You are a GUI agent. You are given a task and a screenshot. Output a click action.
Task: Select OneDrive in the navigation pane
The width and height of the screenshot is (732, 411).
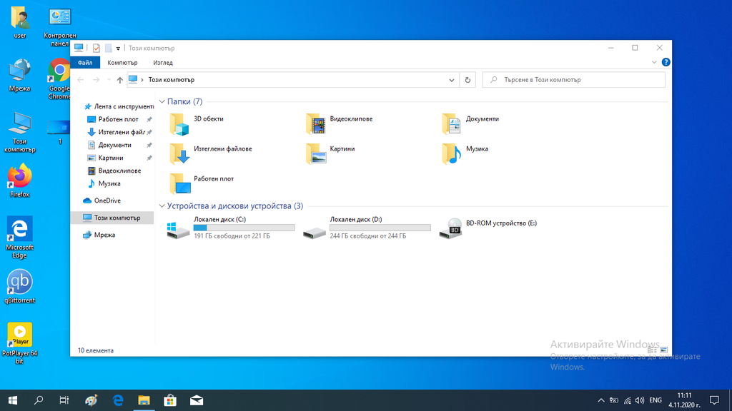[x=107, y=201]
